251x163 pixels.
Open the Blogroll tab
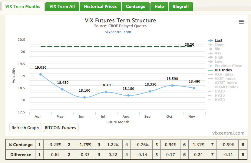pos(181,6)
